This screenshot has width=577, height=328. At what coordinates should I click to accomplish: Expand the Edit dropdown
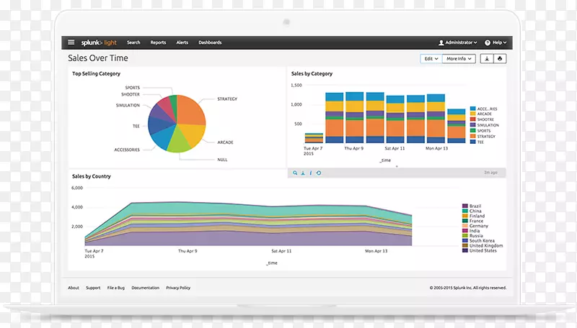point(431,58)
